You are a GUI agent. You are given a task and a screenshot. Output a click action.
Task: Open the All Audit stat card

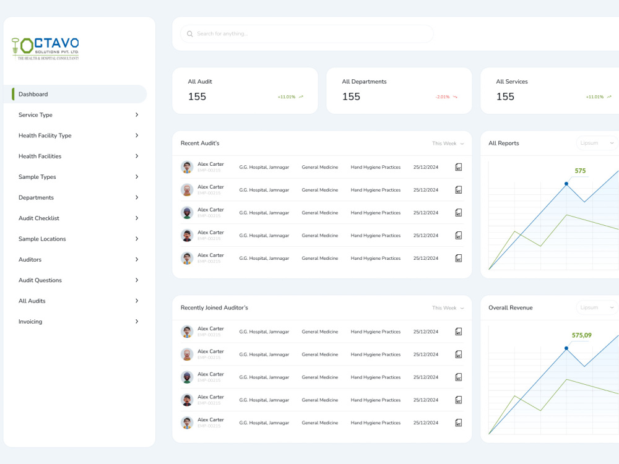(x=245, y=91)
